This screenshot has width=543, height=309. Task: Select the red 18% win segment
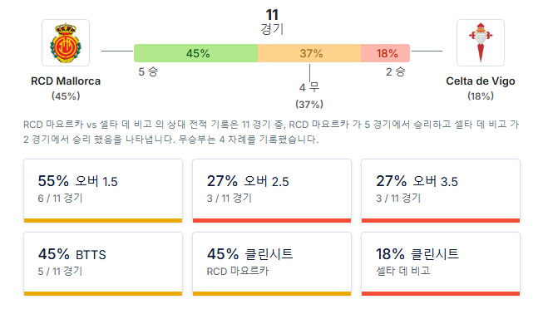[x=386, y=53]
